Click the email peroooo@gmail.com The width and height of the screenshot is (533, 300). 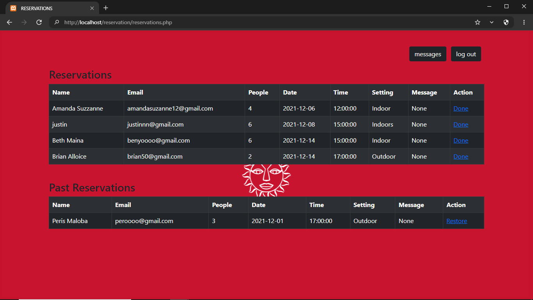(x=144, y=221)
